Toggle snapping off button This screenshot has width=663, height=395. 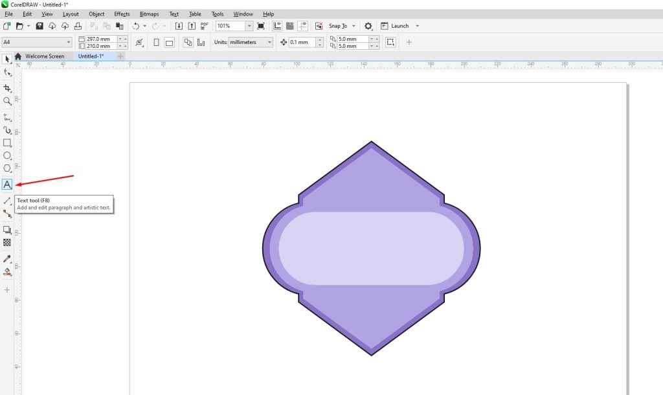coord(319,26)
